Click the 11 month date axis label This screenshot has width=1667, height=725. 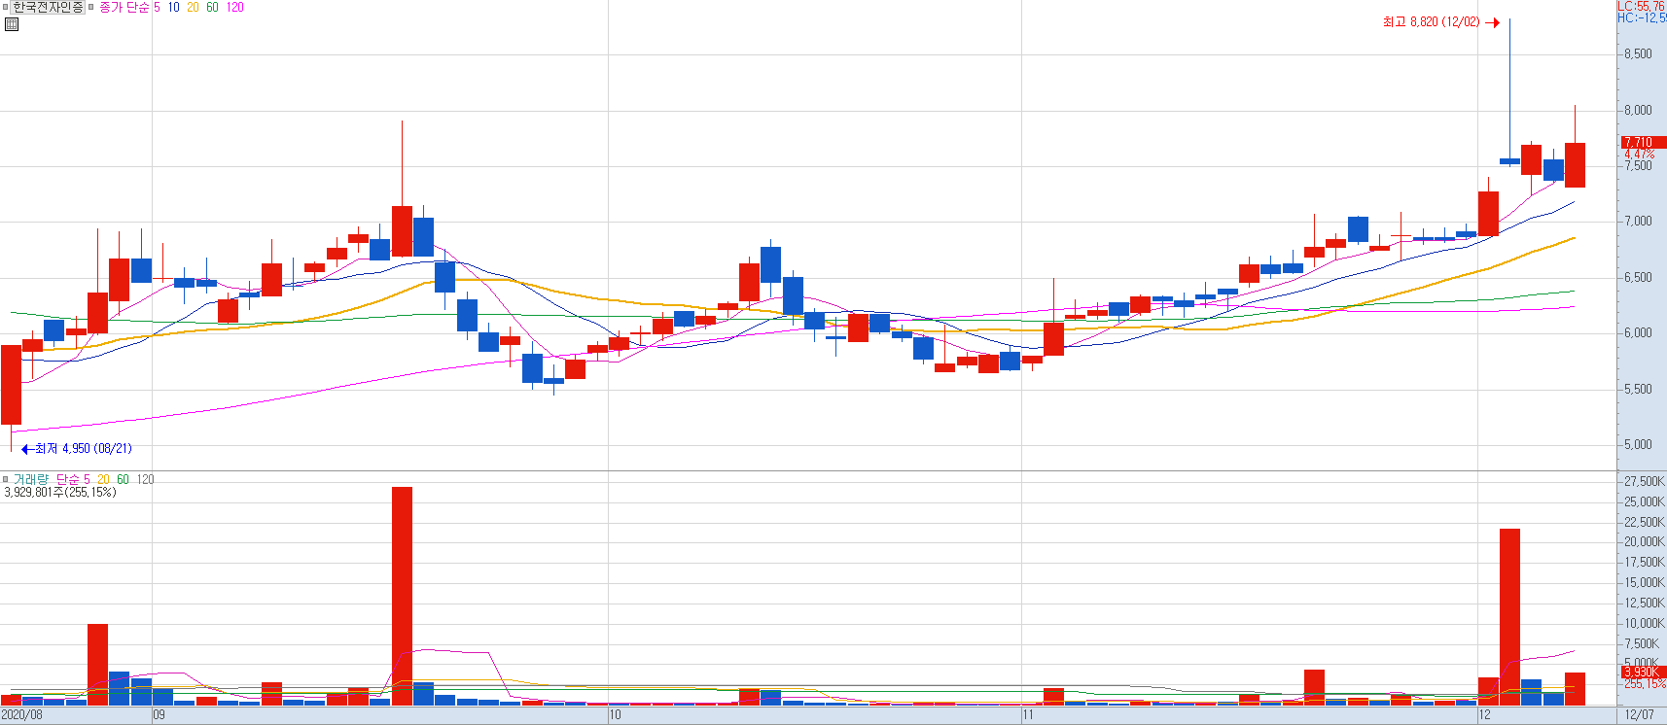1029,715
